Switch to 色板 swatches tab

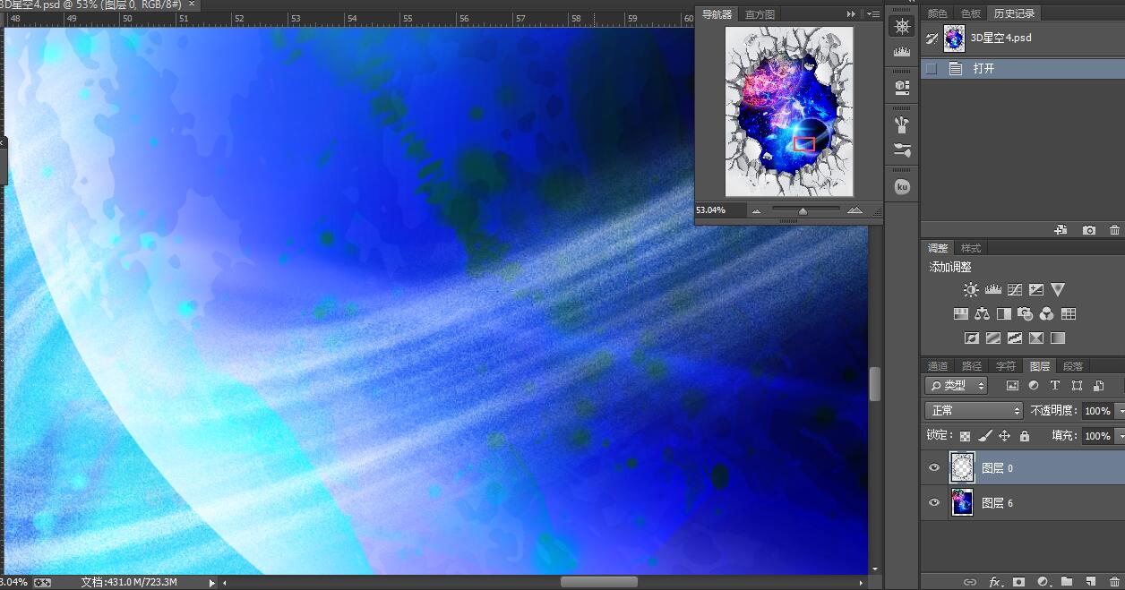coord(971,13)
